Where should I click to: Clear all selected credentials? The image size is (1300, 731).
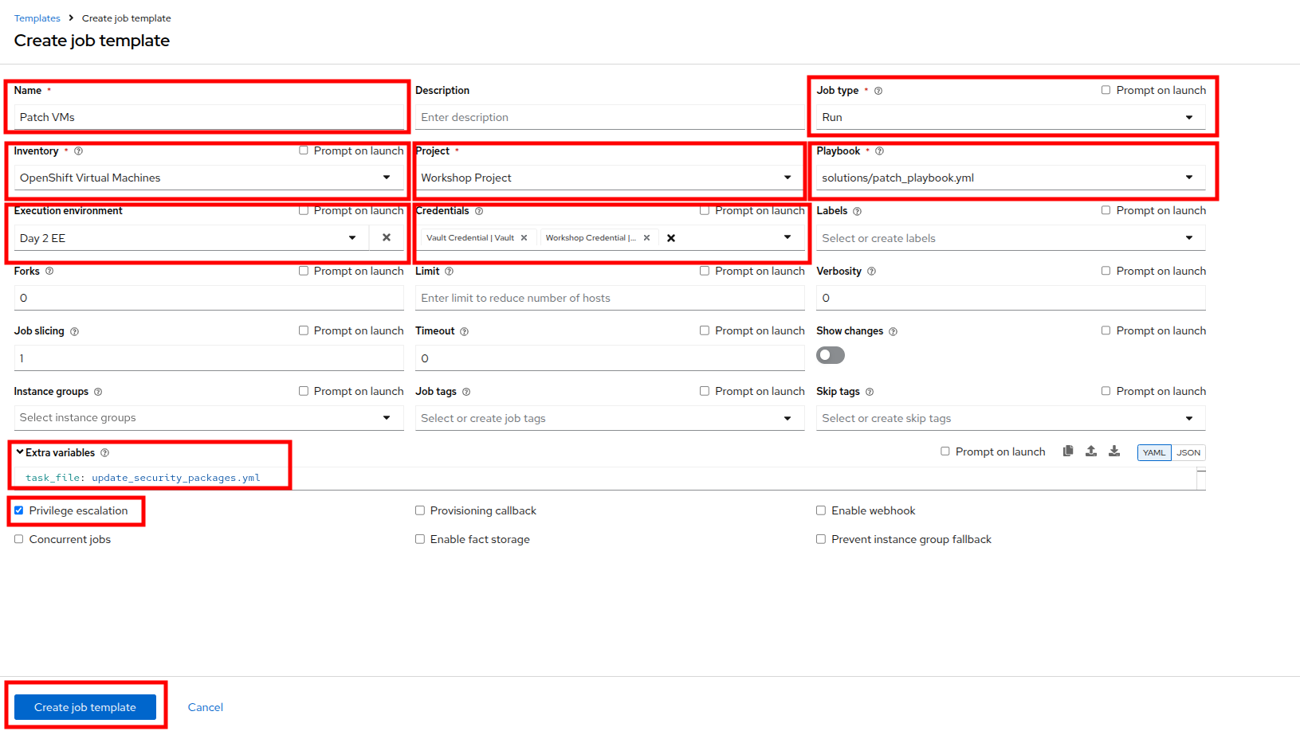pyautogui.click(x=671, y=238)
